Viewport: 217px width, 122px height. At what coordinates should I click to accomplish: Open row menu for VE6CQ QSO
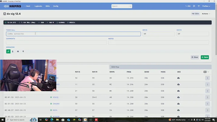pyautogui.click(x=207, y=97)
